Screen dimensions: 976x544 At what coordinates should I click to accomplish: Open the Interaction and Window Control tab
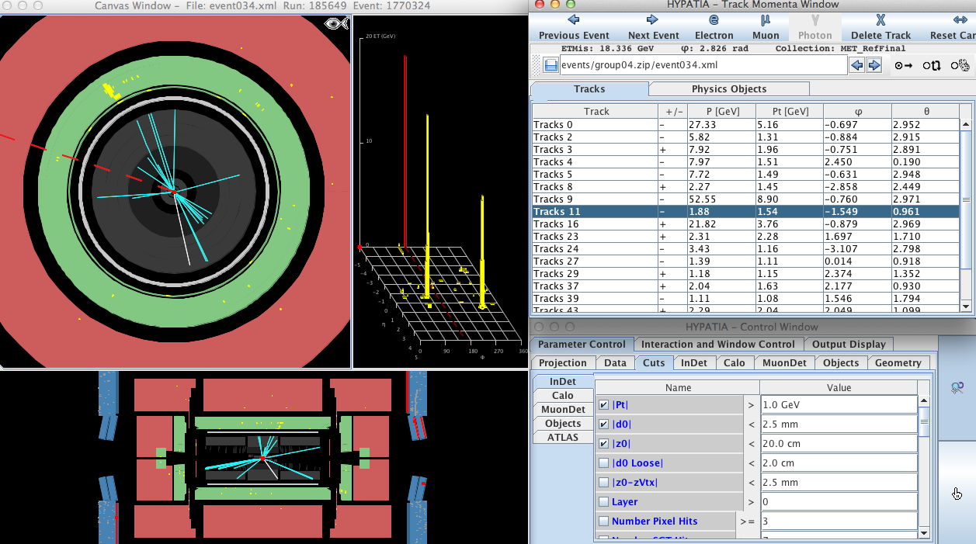[717, 345]
